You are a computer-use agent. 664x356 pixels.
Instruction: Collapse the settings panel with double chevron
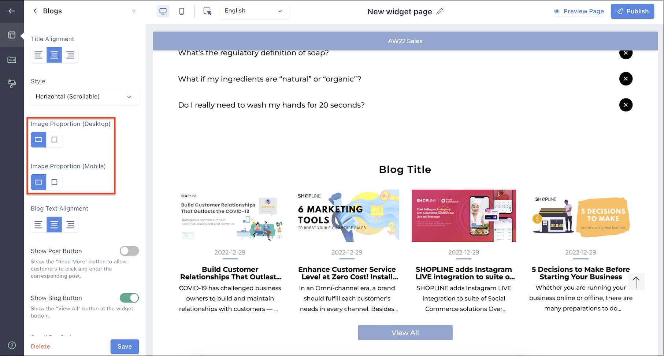click(134, 11)
